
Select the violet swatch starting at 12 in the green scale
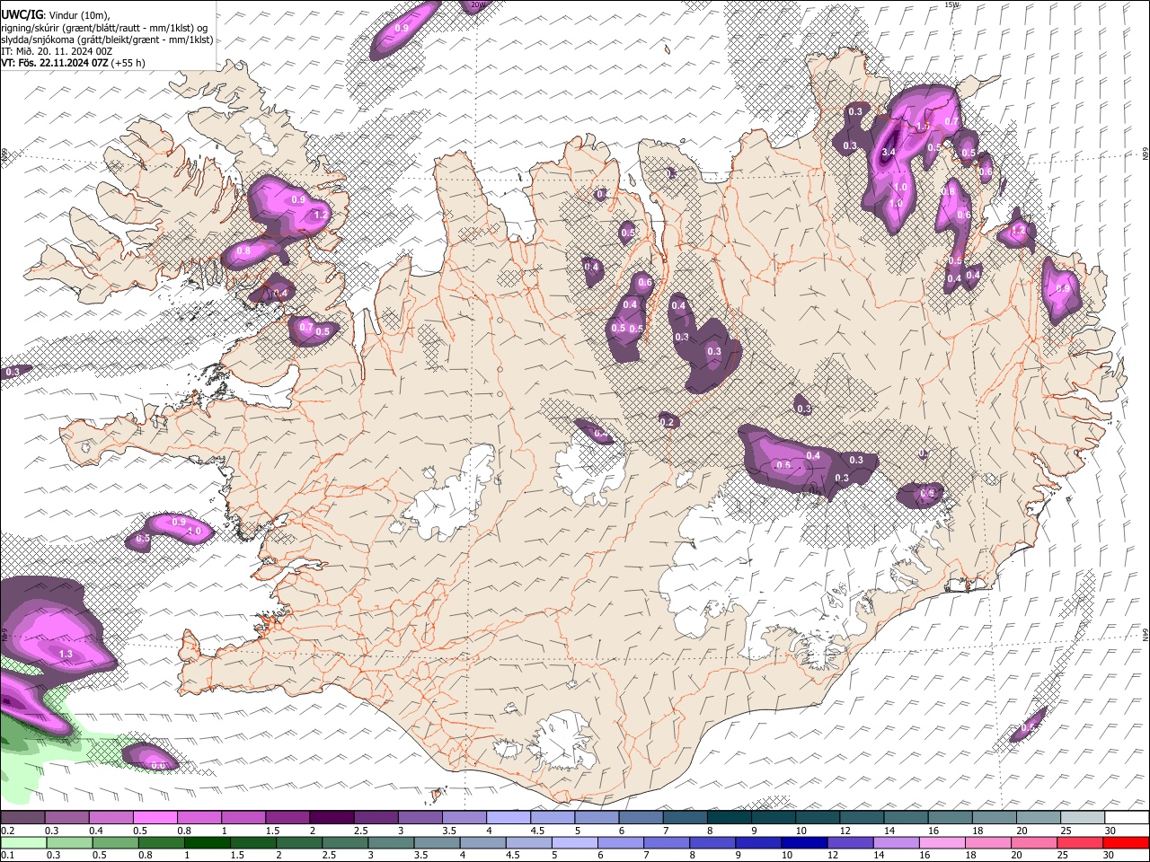[849, 842]
